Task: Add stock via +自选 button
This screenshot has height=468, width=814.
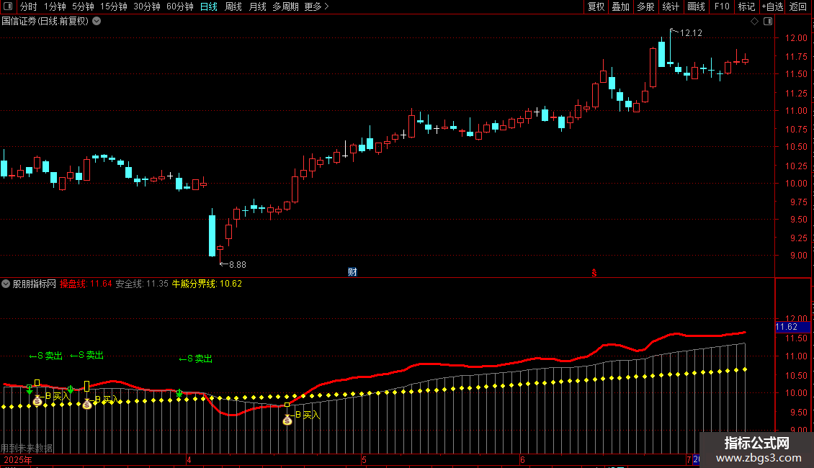Action: 772,6
